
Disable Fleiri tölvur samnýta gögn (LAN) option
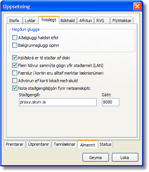(x=15, y=65)
